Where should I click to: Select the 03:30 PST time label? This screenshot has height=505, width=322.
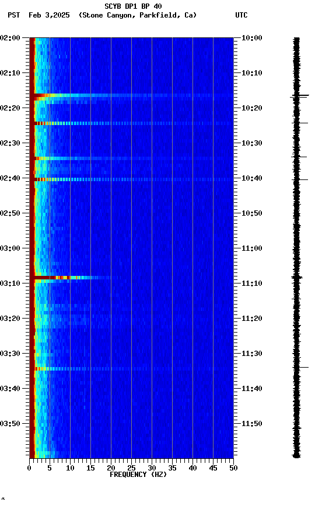[x=10, y=354]
